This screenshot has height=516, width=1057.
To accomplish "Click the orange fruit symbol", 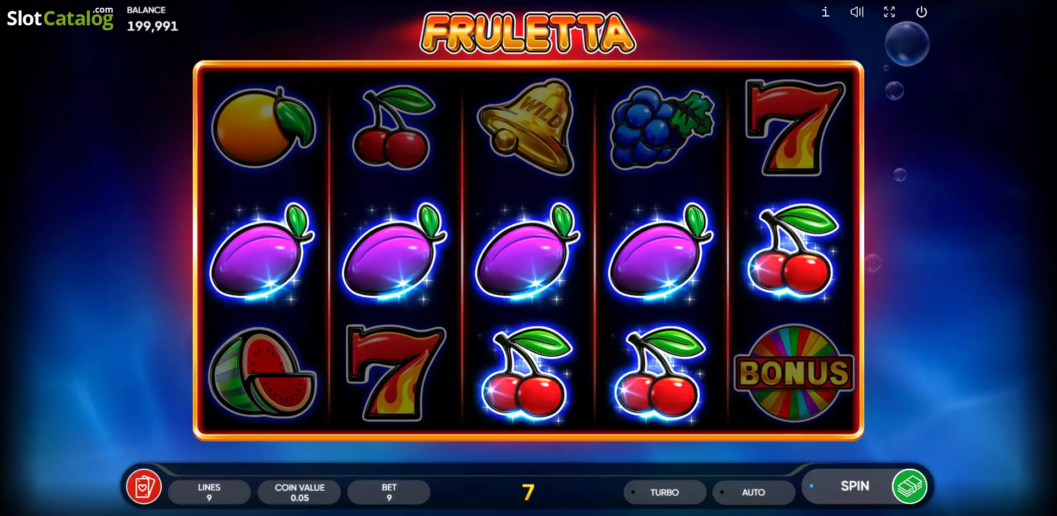I will coord(264,127).
